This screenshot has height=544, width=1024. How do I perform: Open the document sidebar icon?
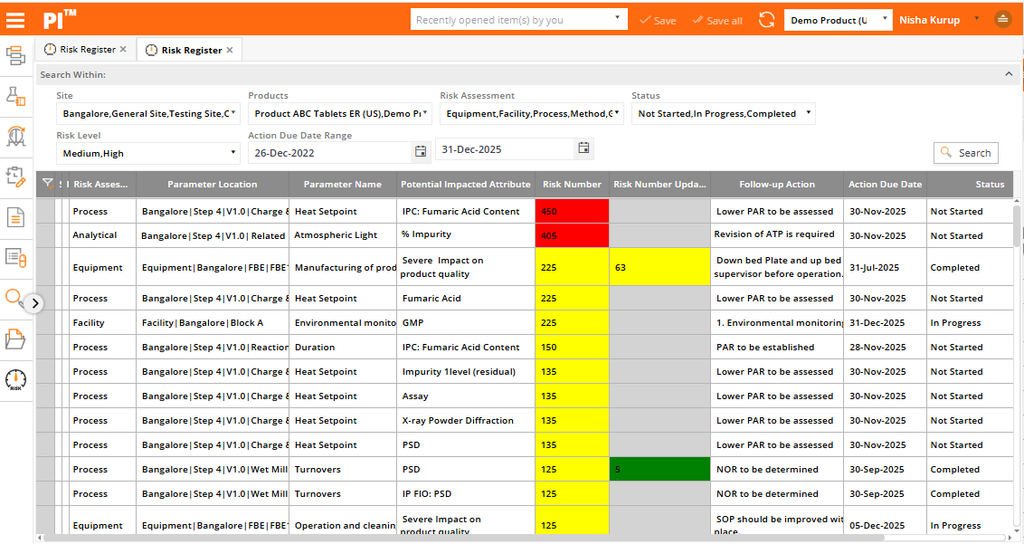tap(15, 217)
